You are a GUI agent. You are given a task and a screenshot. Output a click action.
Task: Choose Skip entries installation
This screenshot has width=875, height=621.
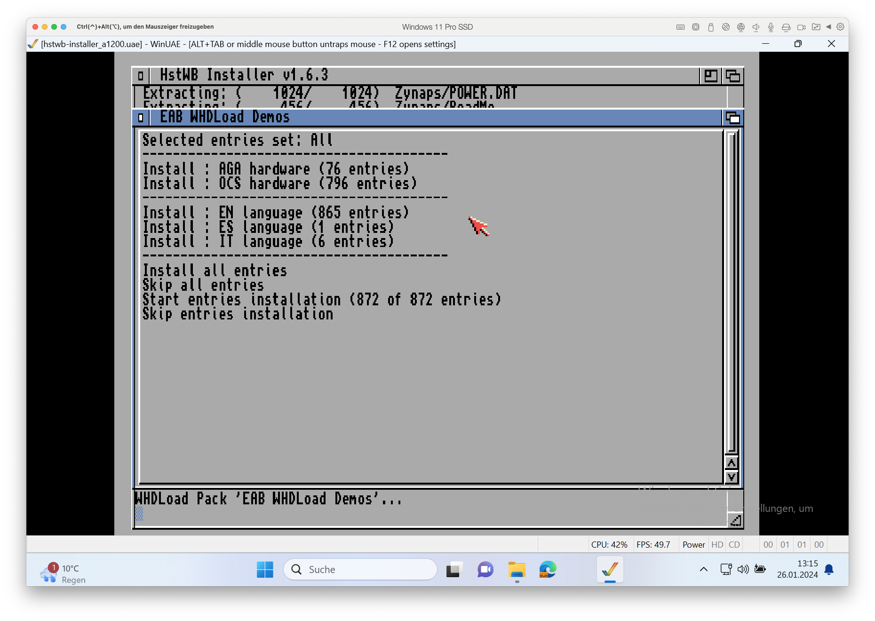point(238,314)
